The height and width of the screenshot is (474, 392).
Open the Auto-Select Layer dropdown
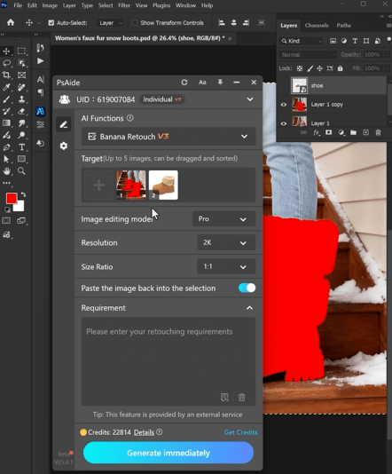coord(110,23)
